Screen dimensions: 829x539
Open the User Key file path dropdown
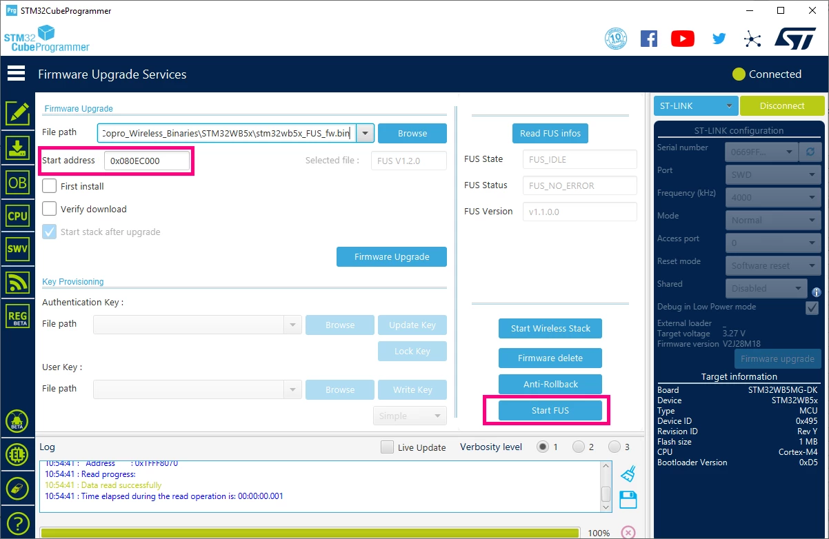tap(293, 389)
